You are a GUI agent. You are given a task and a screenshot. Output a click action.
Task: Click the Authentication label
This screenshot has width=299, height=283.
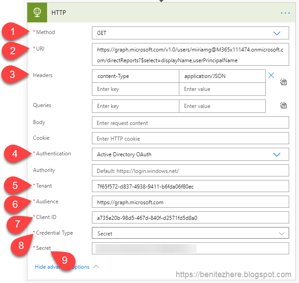(53, 154)
